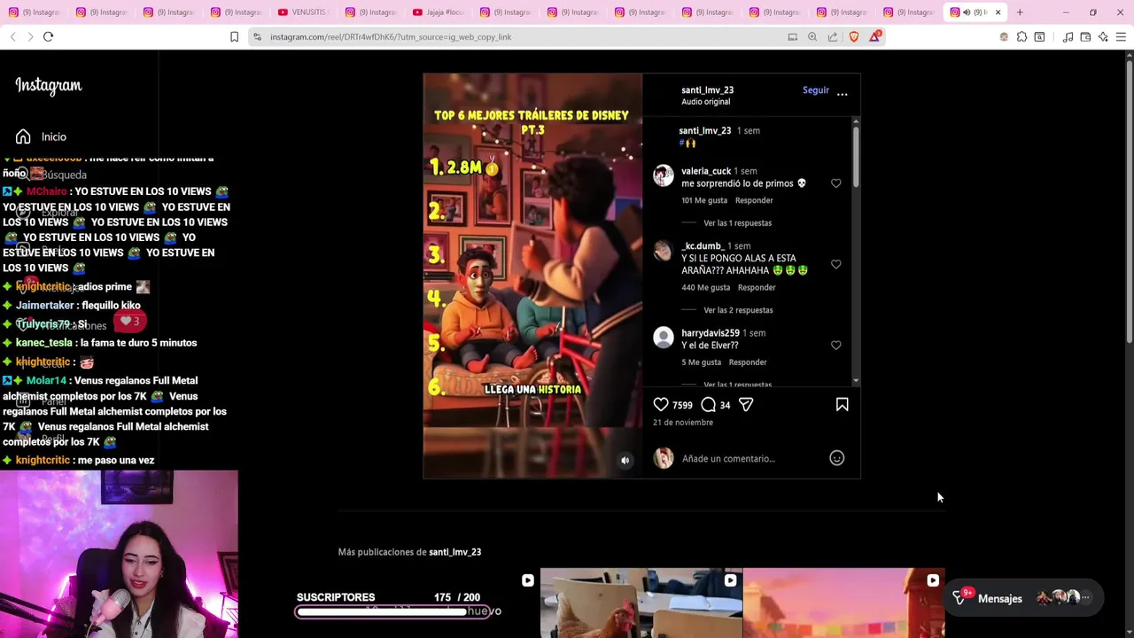Image resolution: width=1134 pixels, height=638 pixels.
Task: Reply to harrydavis259's comment
Action: (x=748, y=362)
